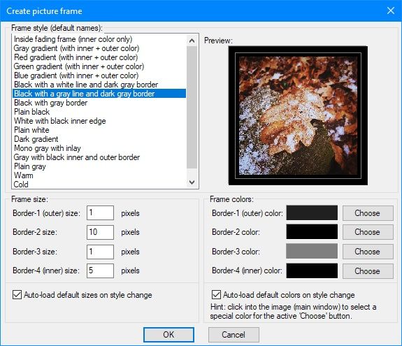Close the Create picture frame dialog

tap(390, 10)
